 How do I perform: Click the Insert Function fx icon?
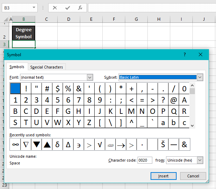click(80, 8)
